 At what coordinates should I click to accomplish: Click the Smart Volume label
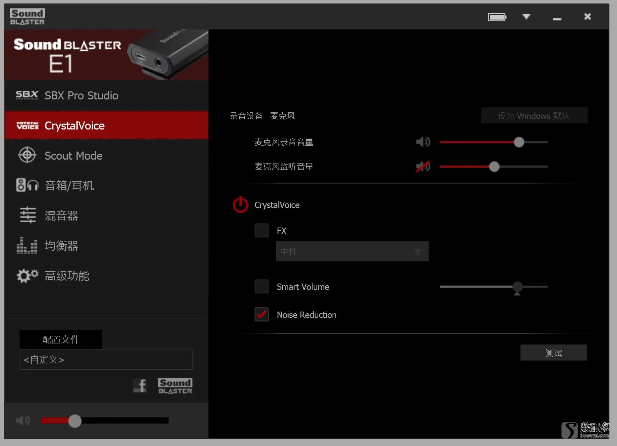(303, 287)
